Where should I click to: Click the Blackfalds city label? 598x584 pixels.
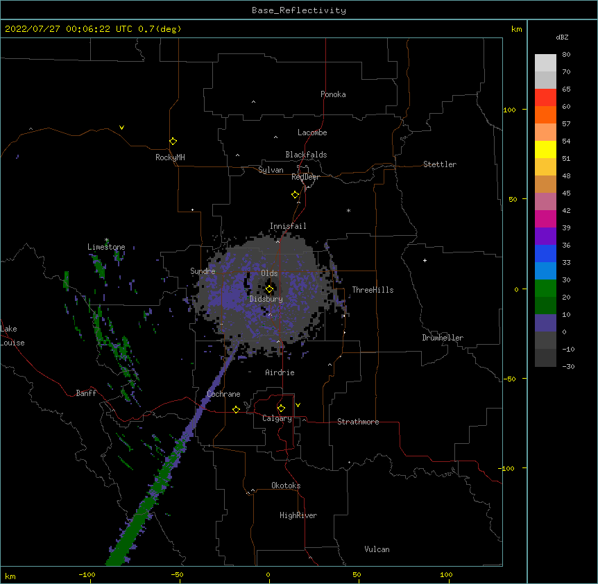pyautogui.click(x=306, y=155)
